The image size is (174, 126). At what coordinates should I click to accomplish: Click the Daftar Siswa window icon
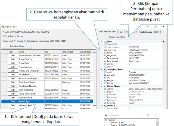click(x=3, y=27)
